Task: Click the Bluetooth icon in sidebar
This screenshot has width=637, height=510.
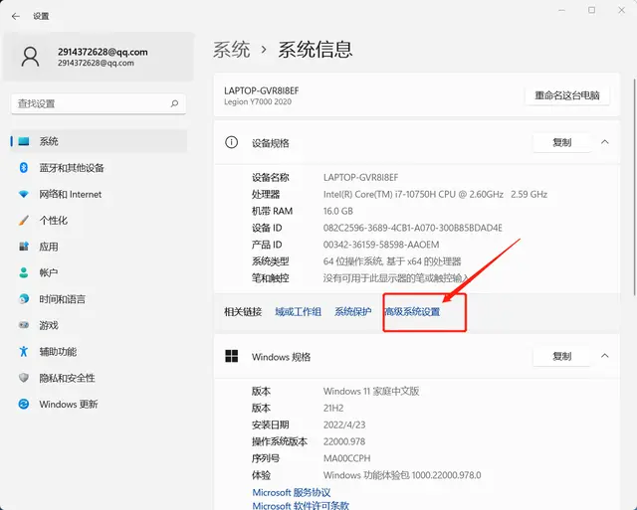Action: tap(24, 168)
